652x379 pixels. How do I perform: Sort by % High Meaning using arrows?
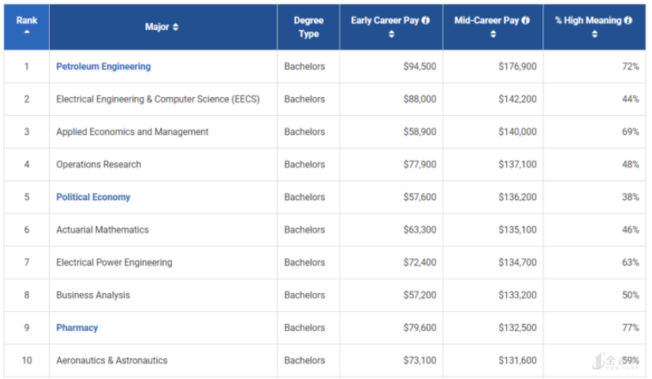(x=594, y=34)
